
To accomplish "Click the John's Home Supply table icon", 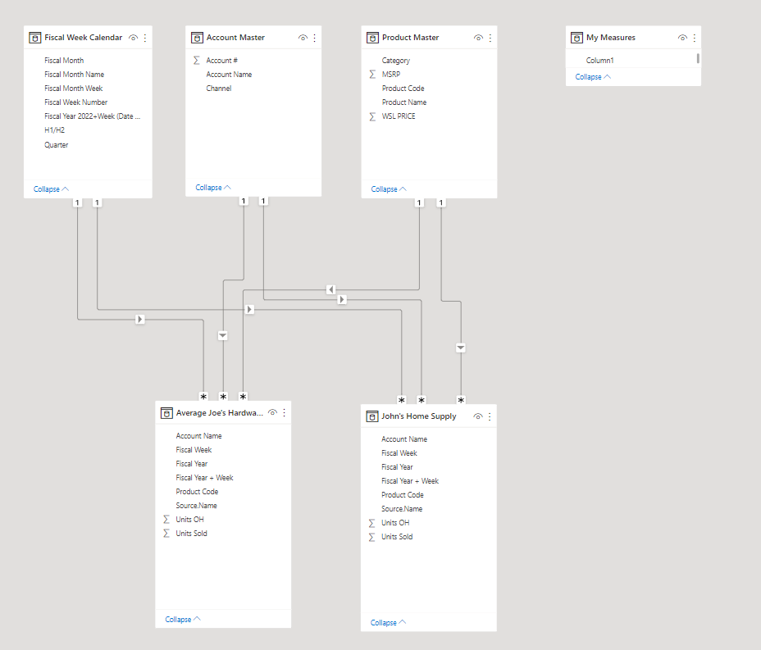I will [x=372, y=416].
